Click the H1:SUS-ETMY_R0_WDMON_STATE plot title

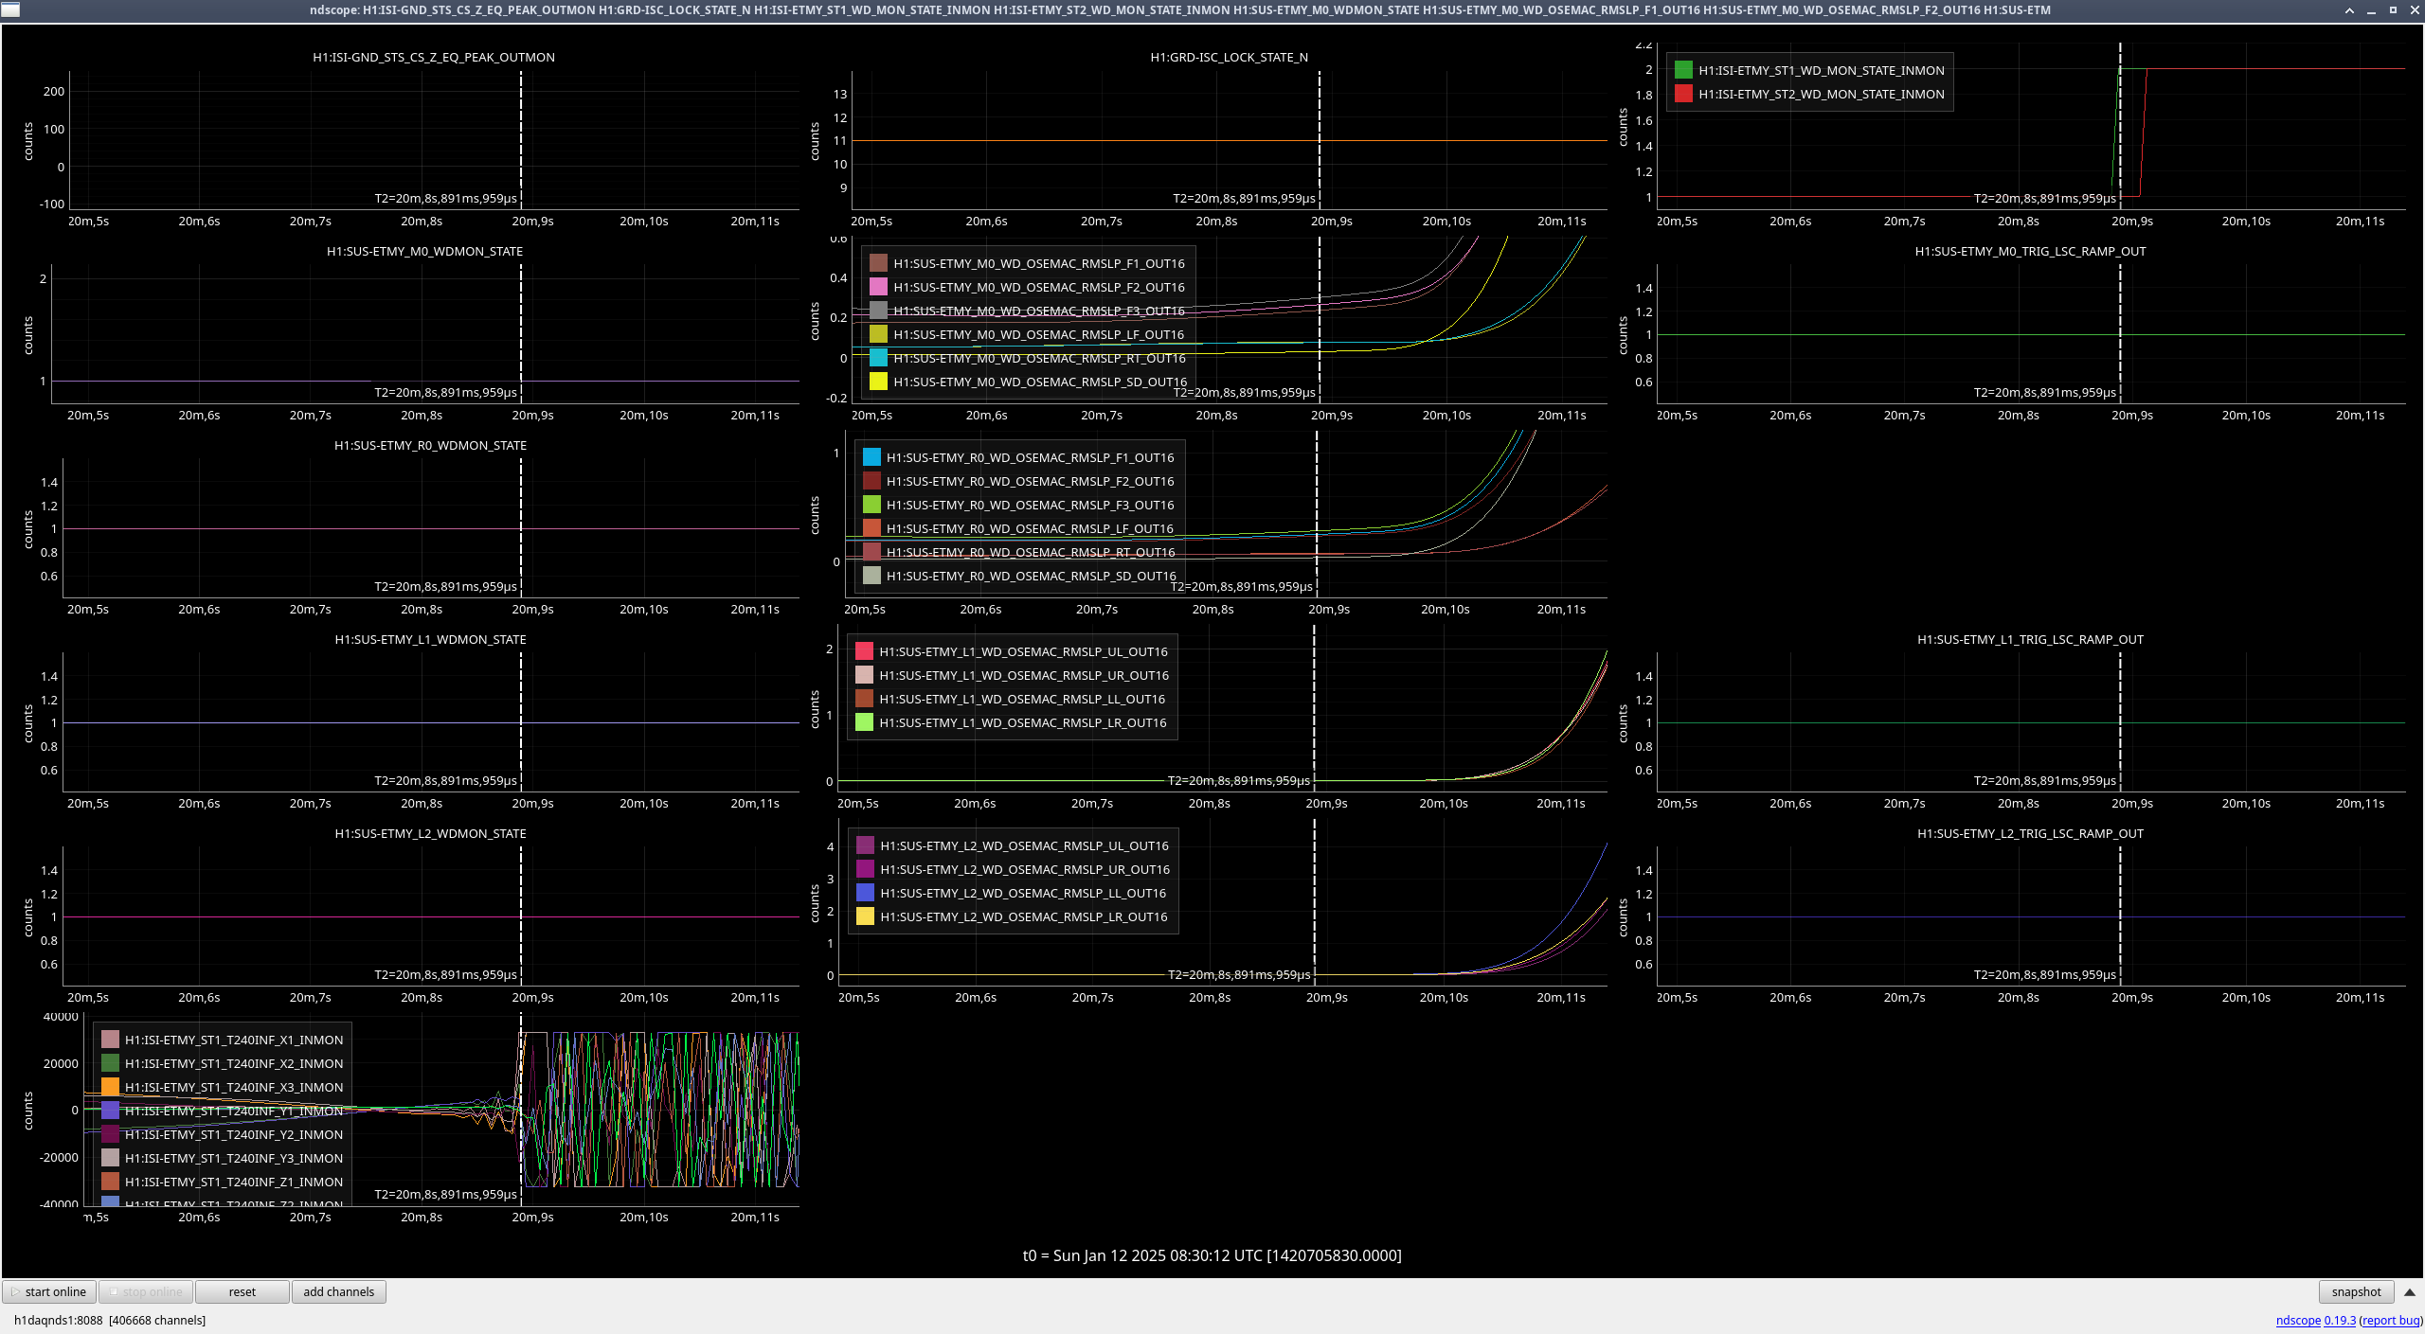(430, 445)
